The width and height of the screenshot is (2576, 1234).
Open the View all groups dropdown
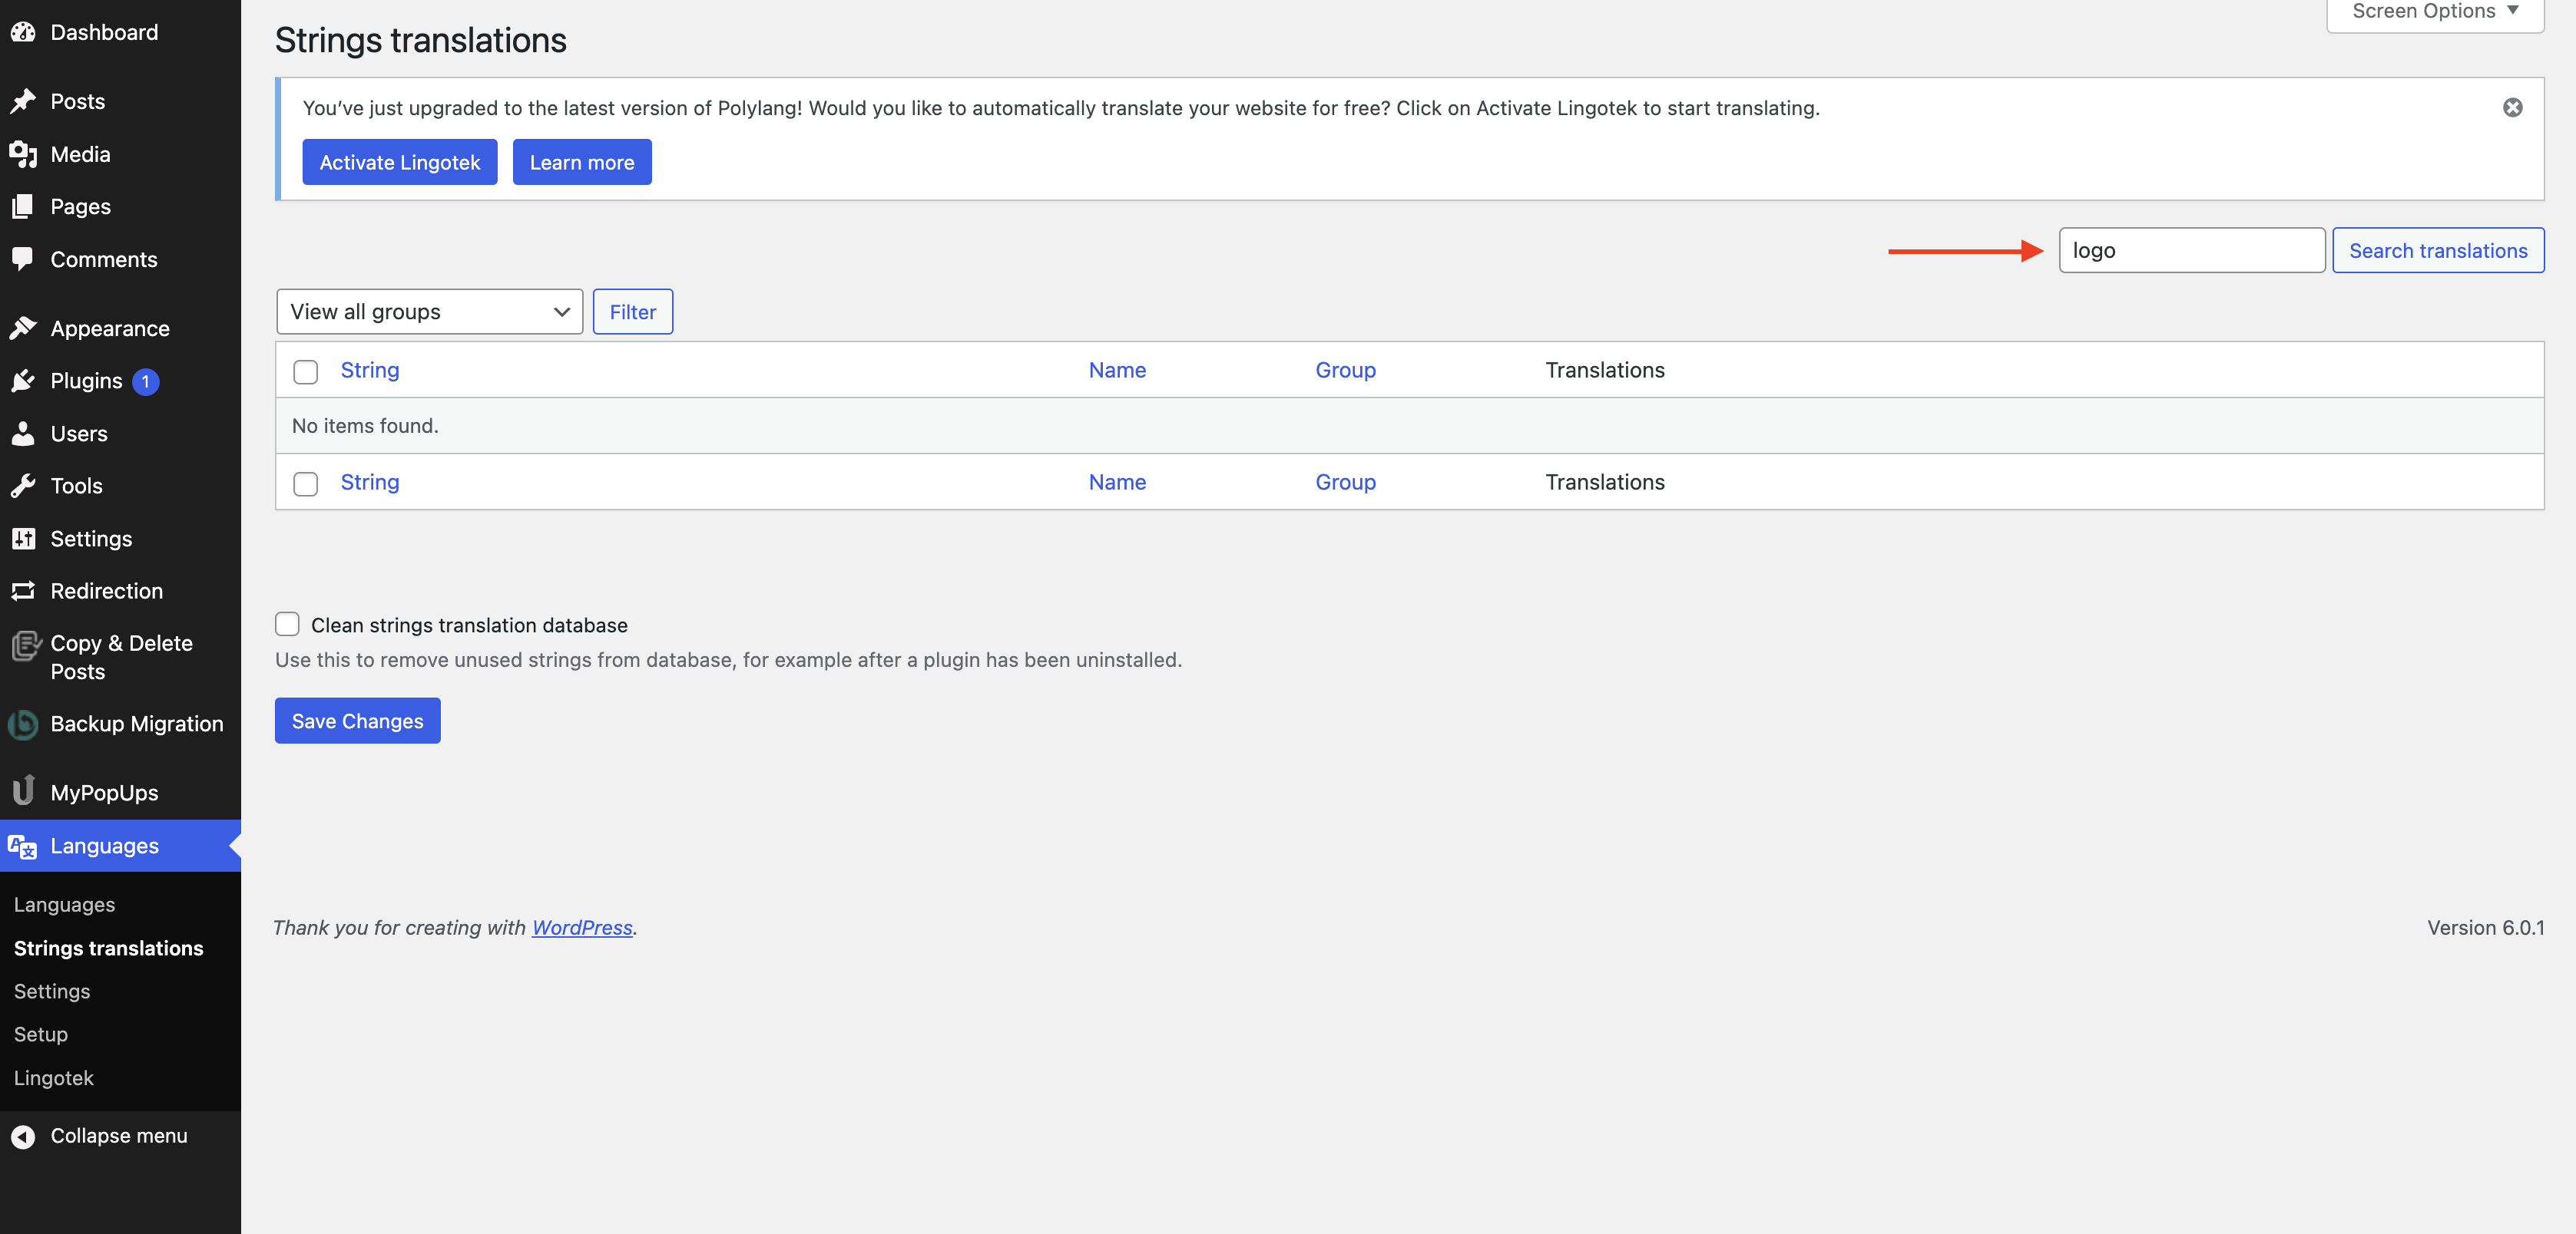(x=429, y=311)
